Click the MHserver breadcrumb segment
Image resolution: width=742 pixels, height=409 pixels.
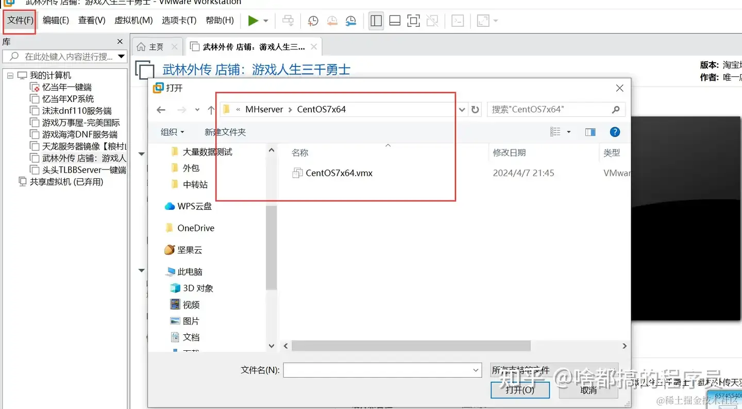pos(264,109)
